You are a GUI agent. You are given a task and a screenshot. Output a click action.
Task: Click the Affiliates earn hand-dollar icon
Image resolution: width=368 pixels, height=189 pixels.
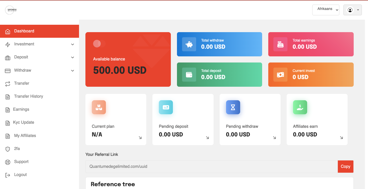pyautogui.click(x=300, y=107)
